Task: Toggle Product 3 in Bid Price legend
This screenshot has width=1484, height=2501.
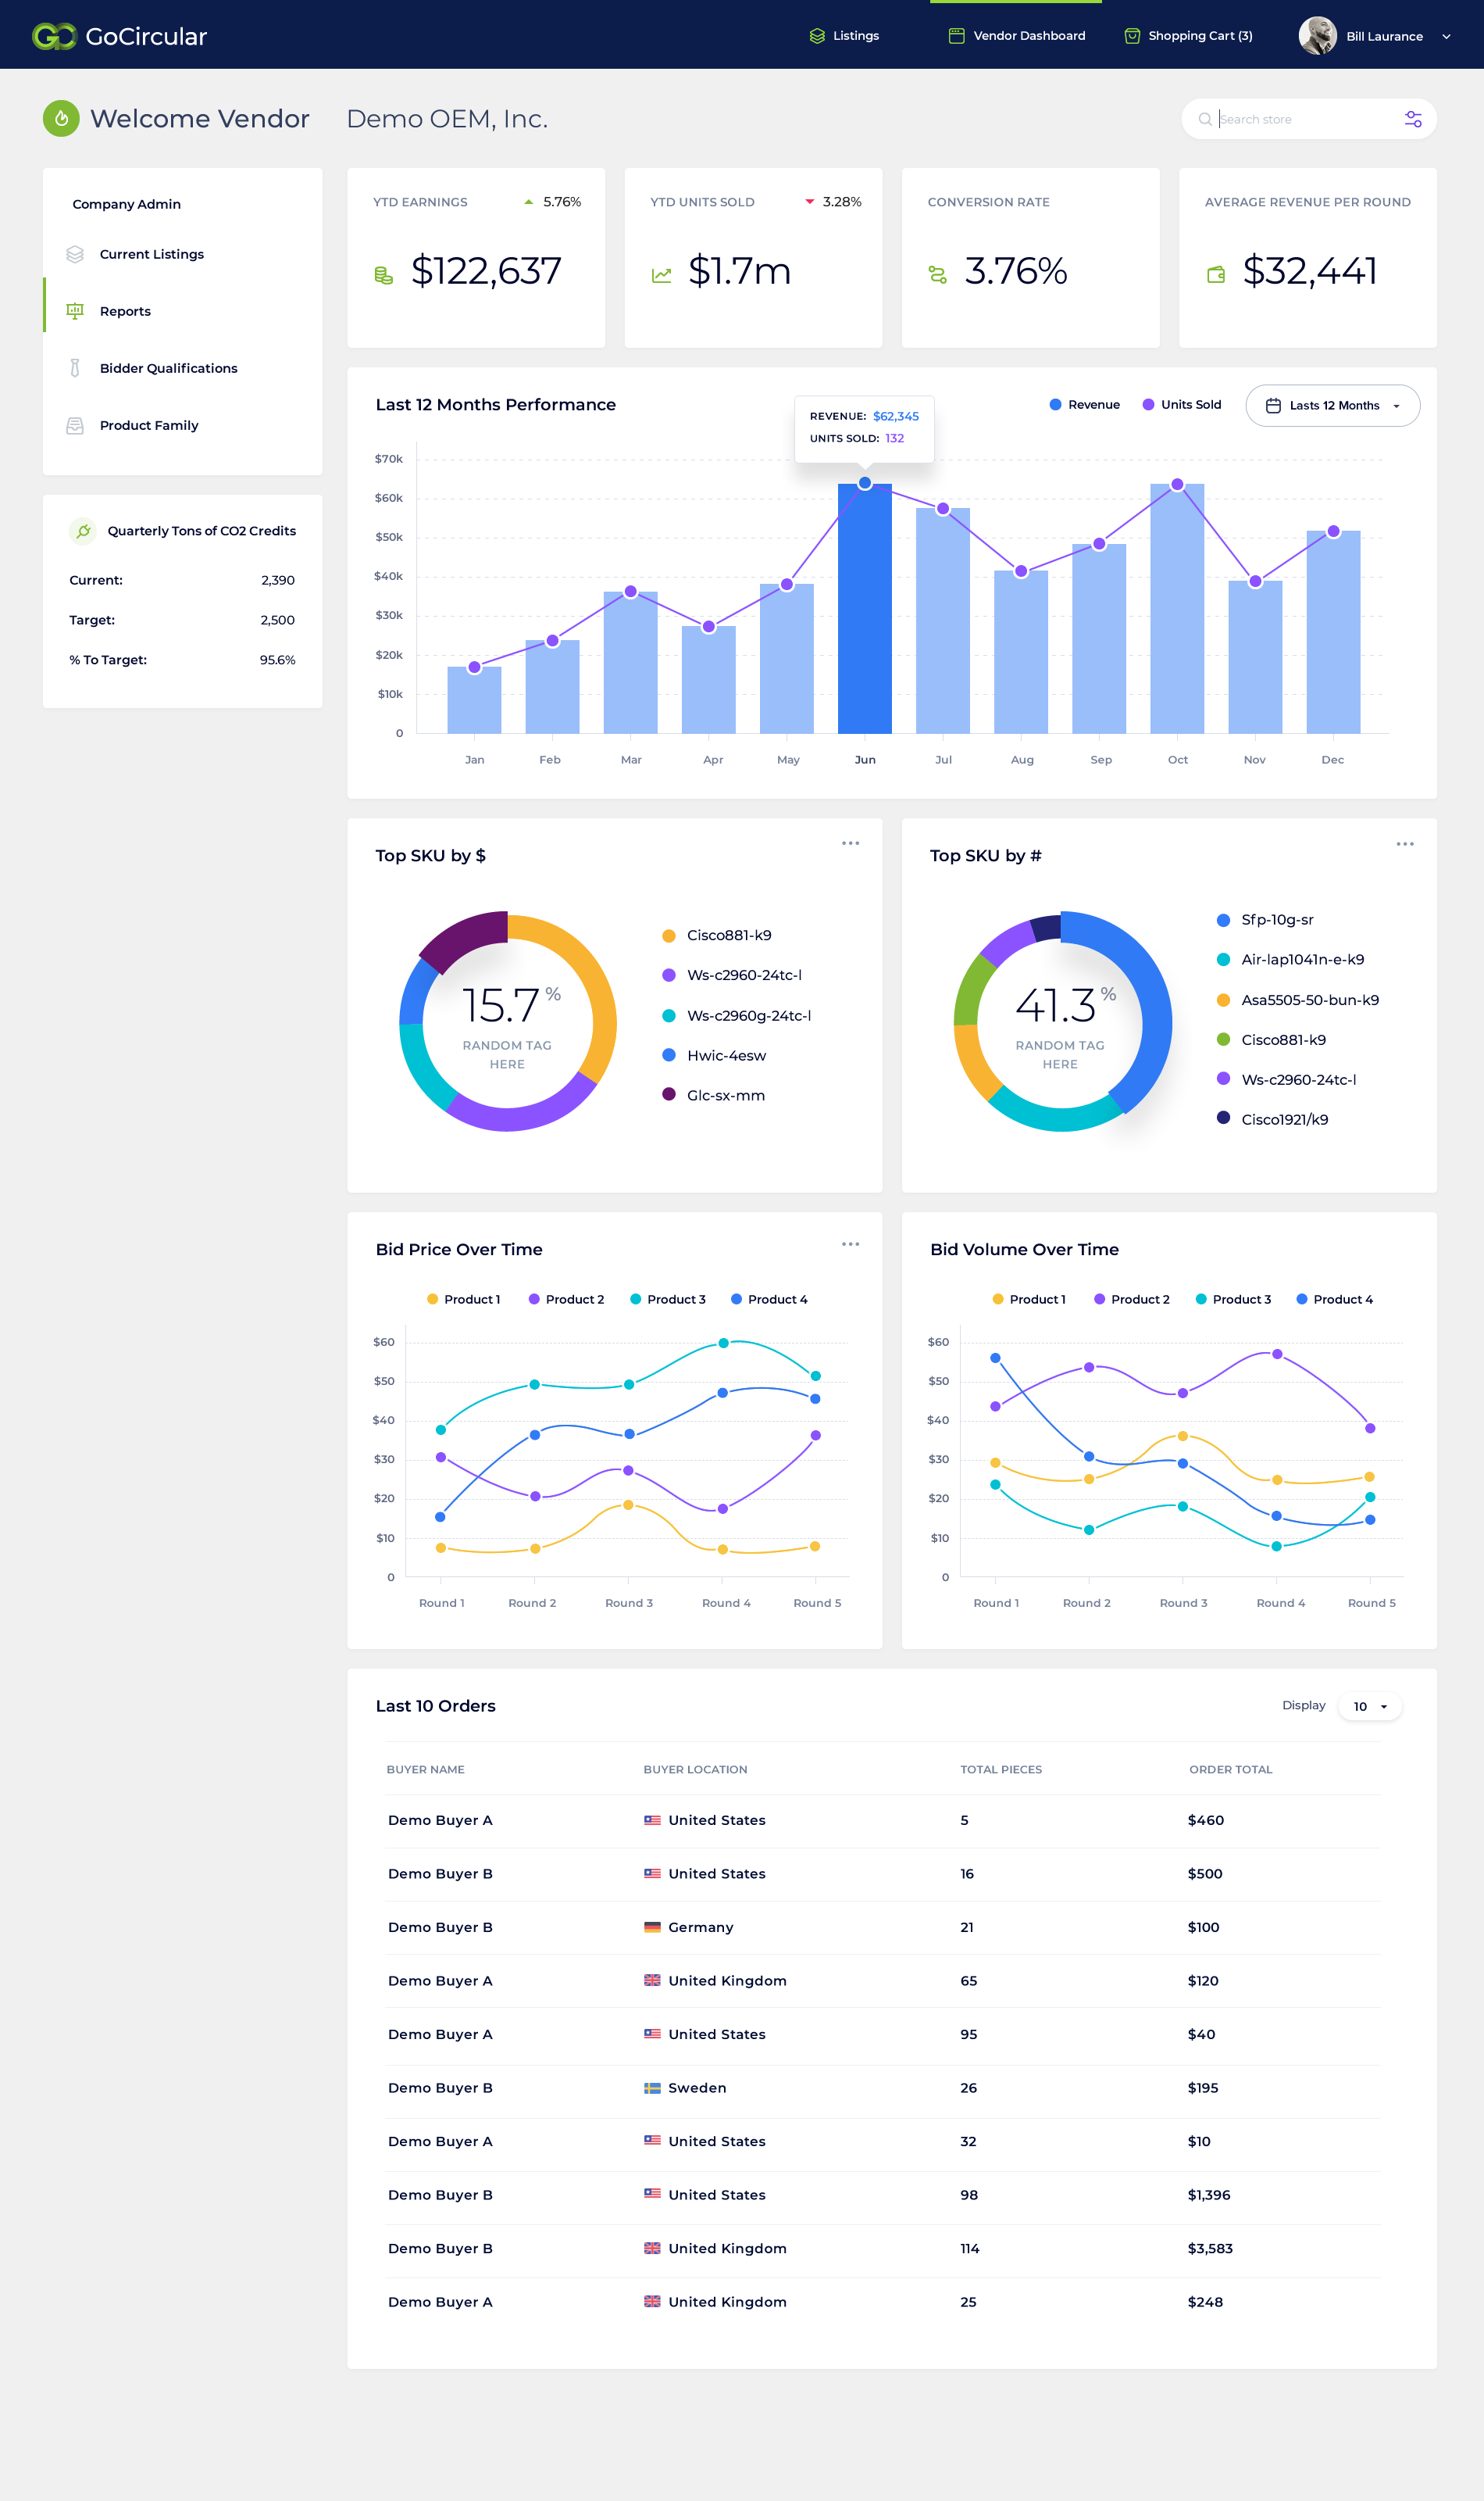Action: pyautogui.click(x=667, y=1300)
